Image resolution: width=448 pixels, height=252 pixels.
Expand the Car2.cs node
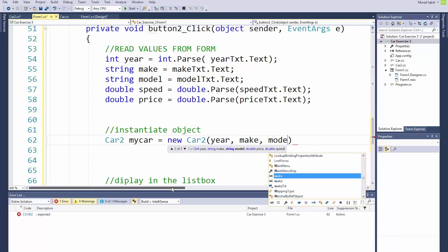[x=385, y=65]
